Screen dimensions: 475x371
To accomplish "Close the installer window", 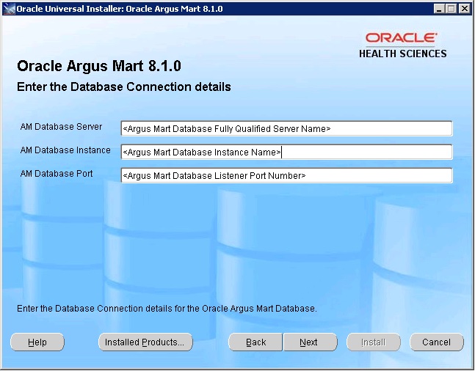I will click(x=464, y=9).
